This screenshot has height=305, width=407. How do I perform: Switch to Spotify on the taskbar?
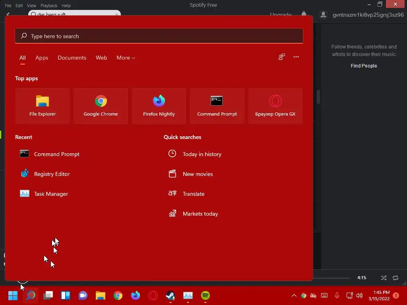[x=205, y=295]
